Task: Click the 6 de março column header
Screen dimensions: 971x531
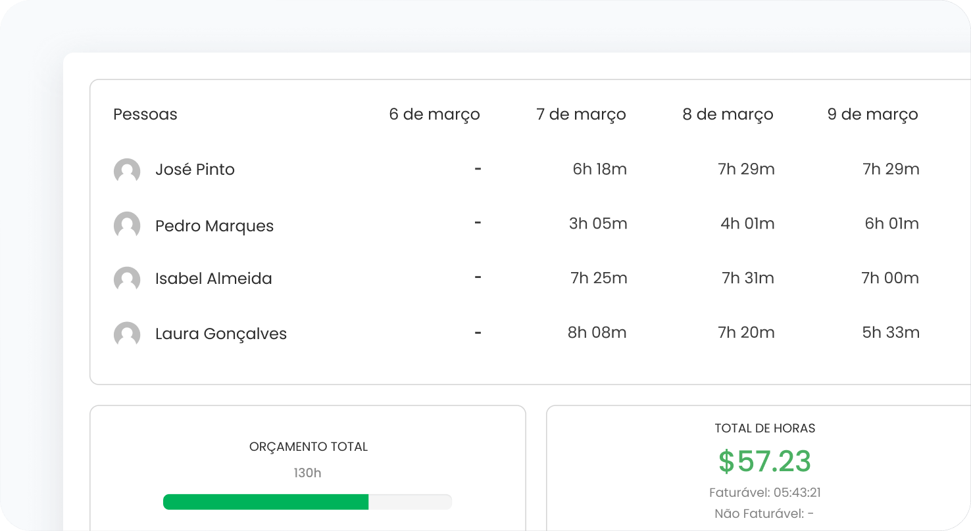Action: pos(434,114)
